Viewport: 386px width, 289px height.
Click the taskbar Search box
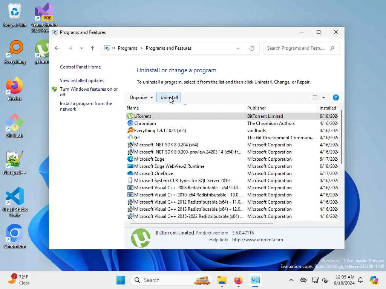click(172, 280)
